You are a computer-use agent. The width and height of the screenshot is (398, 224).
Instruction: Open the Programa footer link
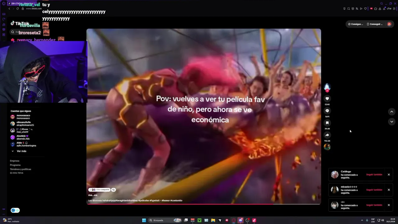tap(15, 165)
